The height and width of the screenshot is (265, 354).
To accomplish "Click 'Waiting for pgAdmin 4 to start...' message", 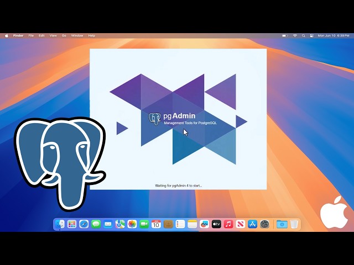I will [x=178, y=185].
